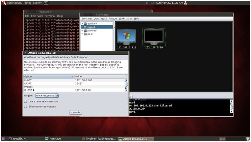Viewport: 251px width, 142px height.
Task: Close the console tab with X
Action: [130, 97]
